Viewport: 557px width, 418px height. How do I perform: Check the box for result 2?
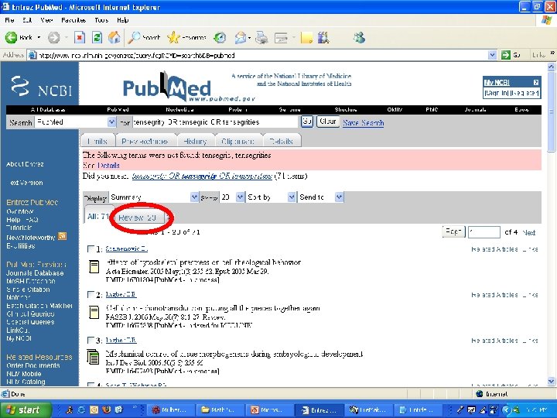point(91,294)
